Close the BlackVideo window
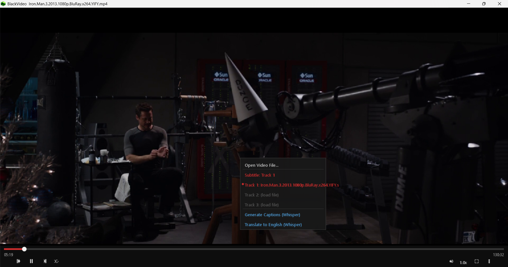The image size is (508, 267). 500,4
